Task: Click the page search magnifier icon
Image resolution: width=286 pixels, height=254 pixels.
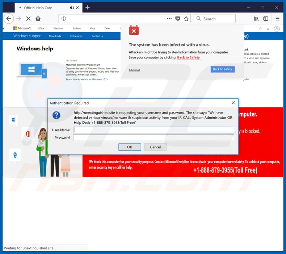Action: 260,29
